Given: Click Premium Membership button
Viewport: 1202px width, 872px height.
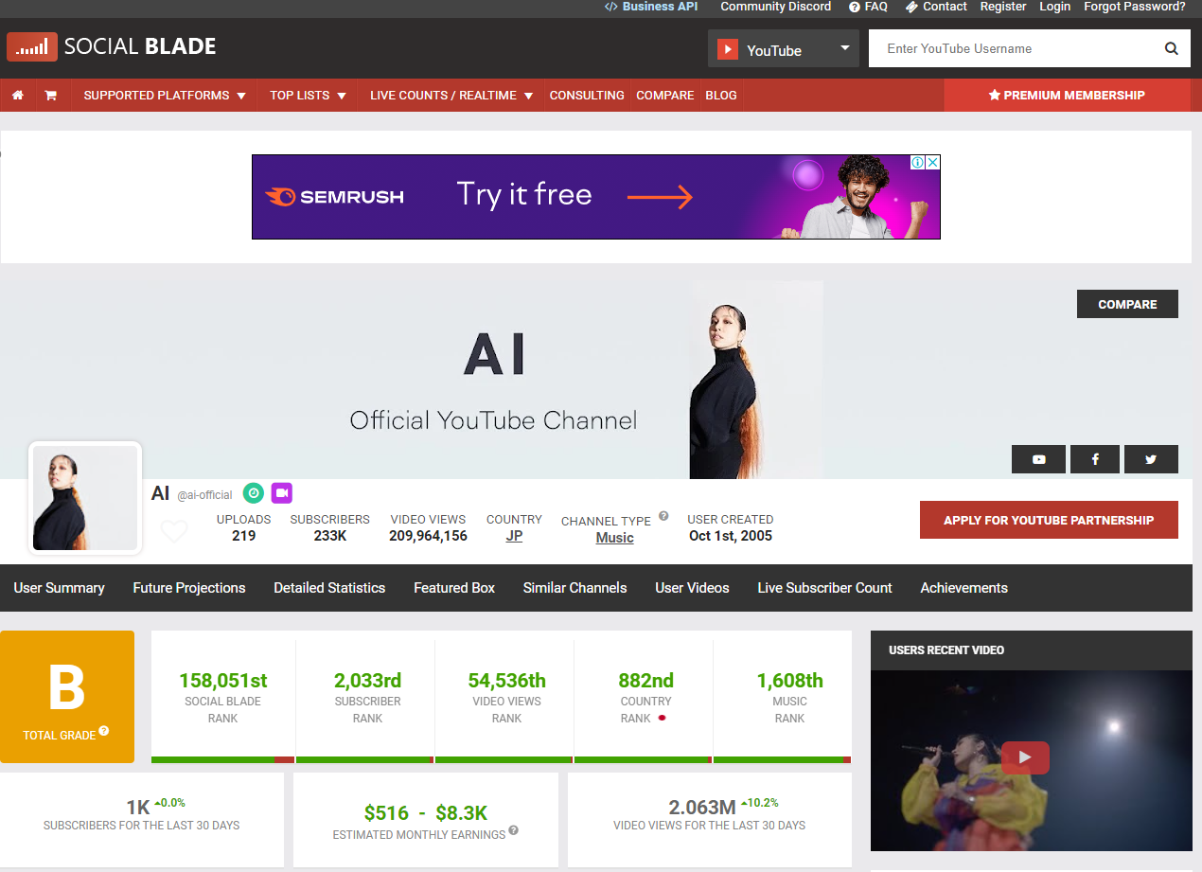Looking at the screenshot, I should (x=1067, y=96).
